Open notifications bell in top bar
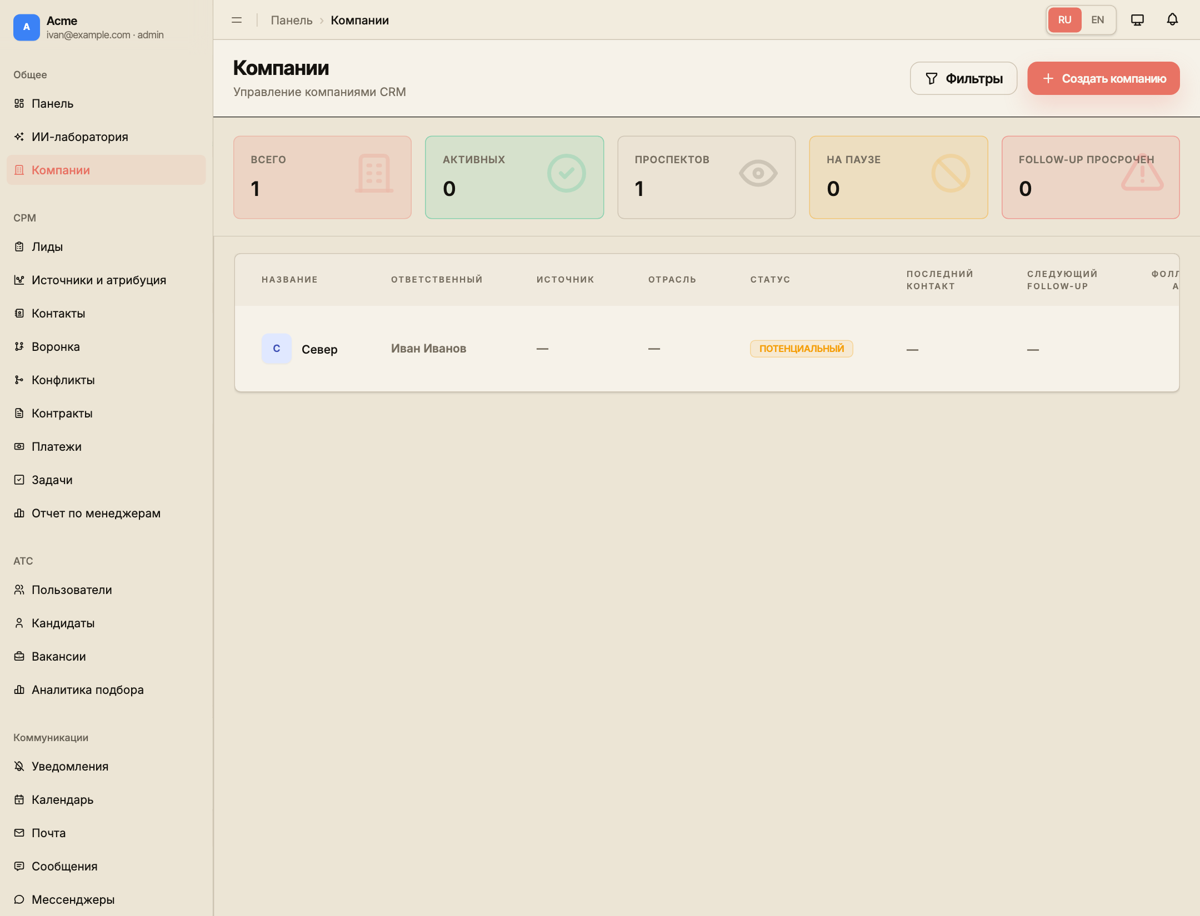1200x916 pixels. (1172, 20)
